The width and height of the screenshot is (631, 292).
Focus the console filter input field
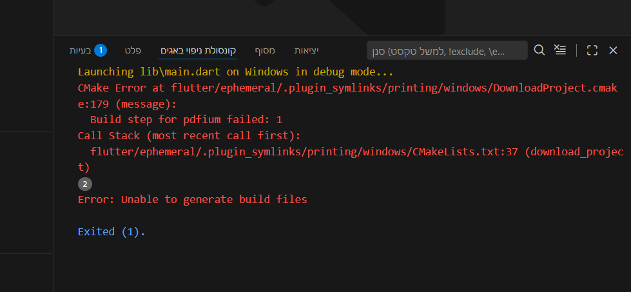[447, 50]
